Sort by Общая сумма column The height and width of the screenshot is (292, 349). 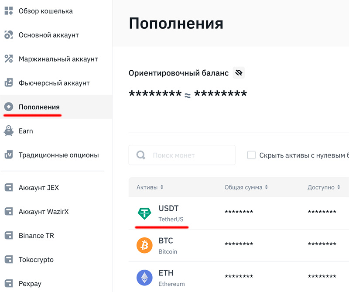(x=246, y=187)
